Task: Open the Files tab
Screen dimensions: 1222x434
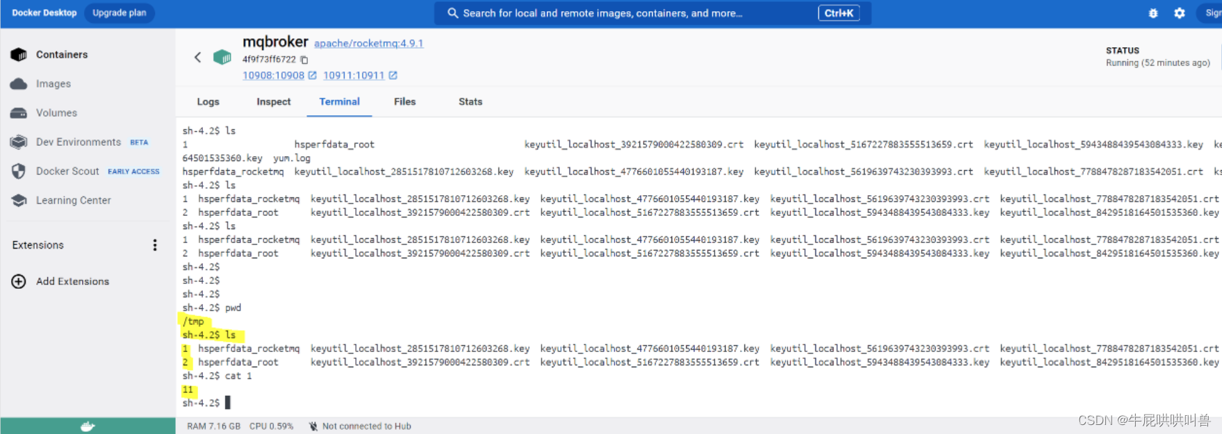Action: (x=405, y=101)
